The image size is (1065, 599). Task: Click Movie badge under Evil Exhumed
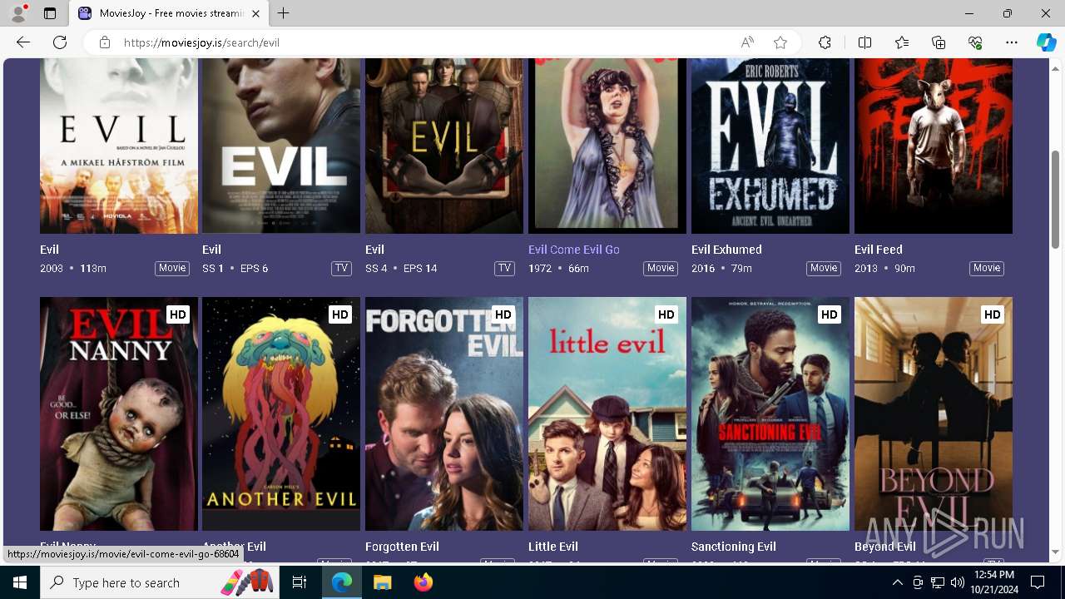(824, 268)
